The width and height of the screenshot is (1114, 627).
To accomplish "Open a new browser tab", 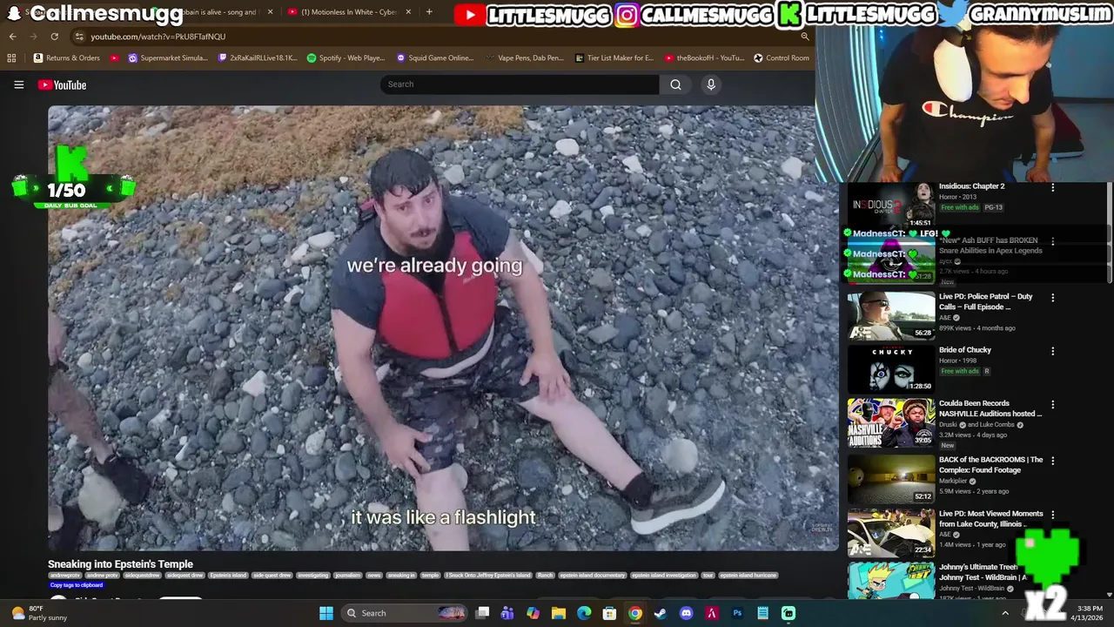I will 429,12.
